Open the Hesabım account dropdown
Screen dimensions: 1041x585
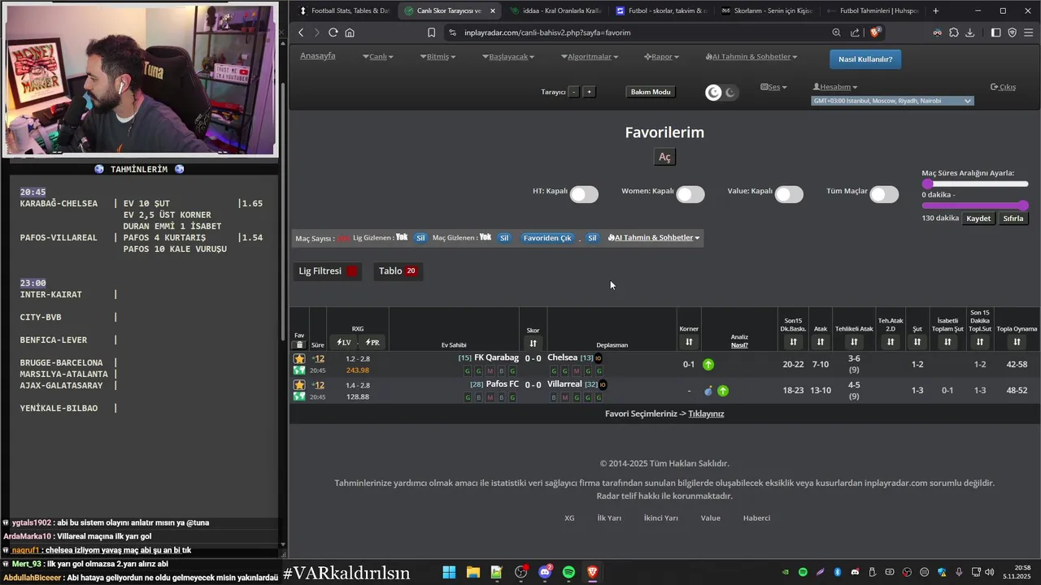[x=835, y=87]
